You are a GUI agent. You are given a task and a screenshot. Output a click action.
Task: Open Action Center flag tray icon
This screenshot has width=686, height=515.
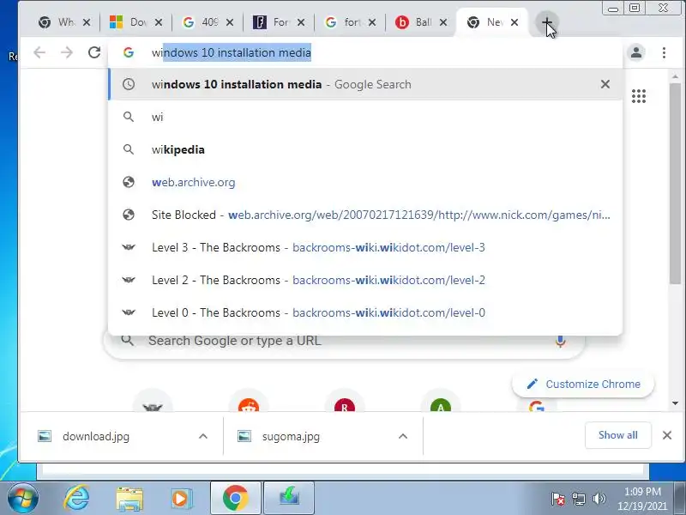[x=557, y=499]
